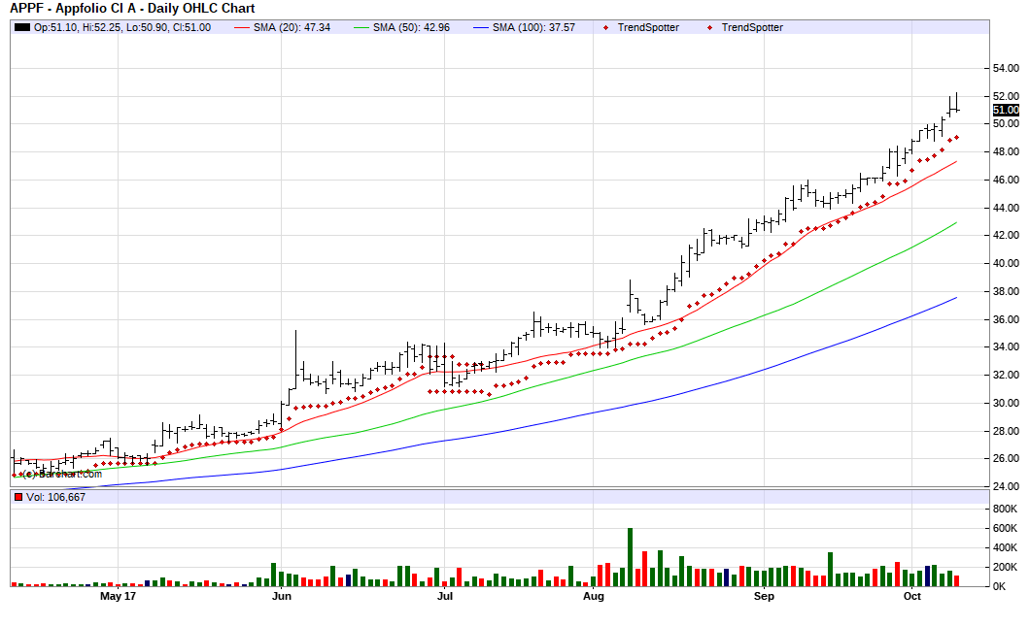Click the 48.00 price axis label

(1006, 151)
